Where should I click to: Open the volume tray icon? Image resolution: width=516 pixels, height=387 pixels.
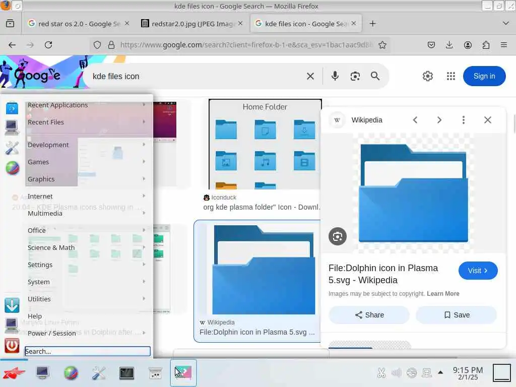397,372
